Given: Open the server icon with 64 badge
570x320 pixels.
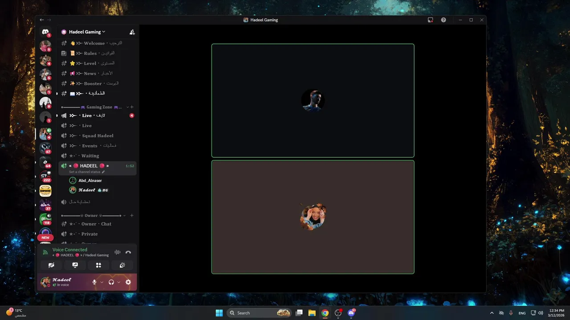Looking at the screenshot, I should point(45,162).
